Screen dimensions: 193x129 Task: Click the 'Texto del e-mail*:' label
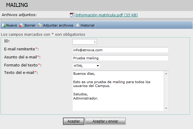coord(21,72)
